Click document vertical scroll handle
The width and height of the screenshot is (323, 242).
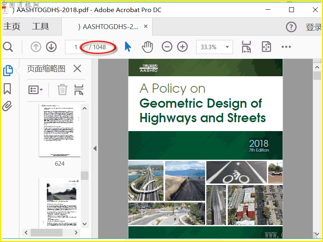[x=317, y=75]
